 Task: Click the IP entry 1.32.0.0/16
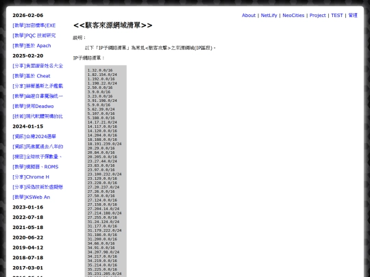pyautogui.click(x=100, y=70)
